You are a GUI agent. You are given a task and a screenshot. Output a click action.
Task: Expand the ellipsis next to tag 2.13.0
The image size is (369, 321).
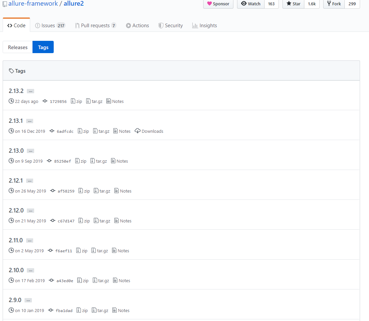[31, 151]
